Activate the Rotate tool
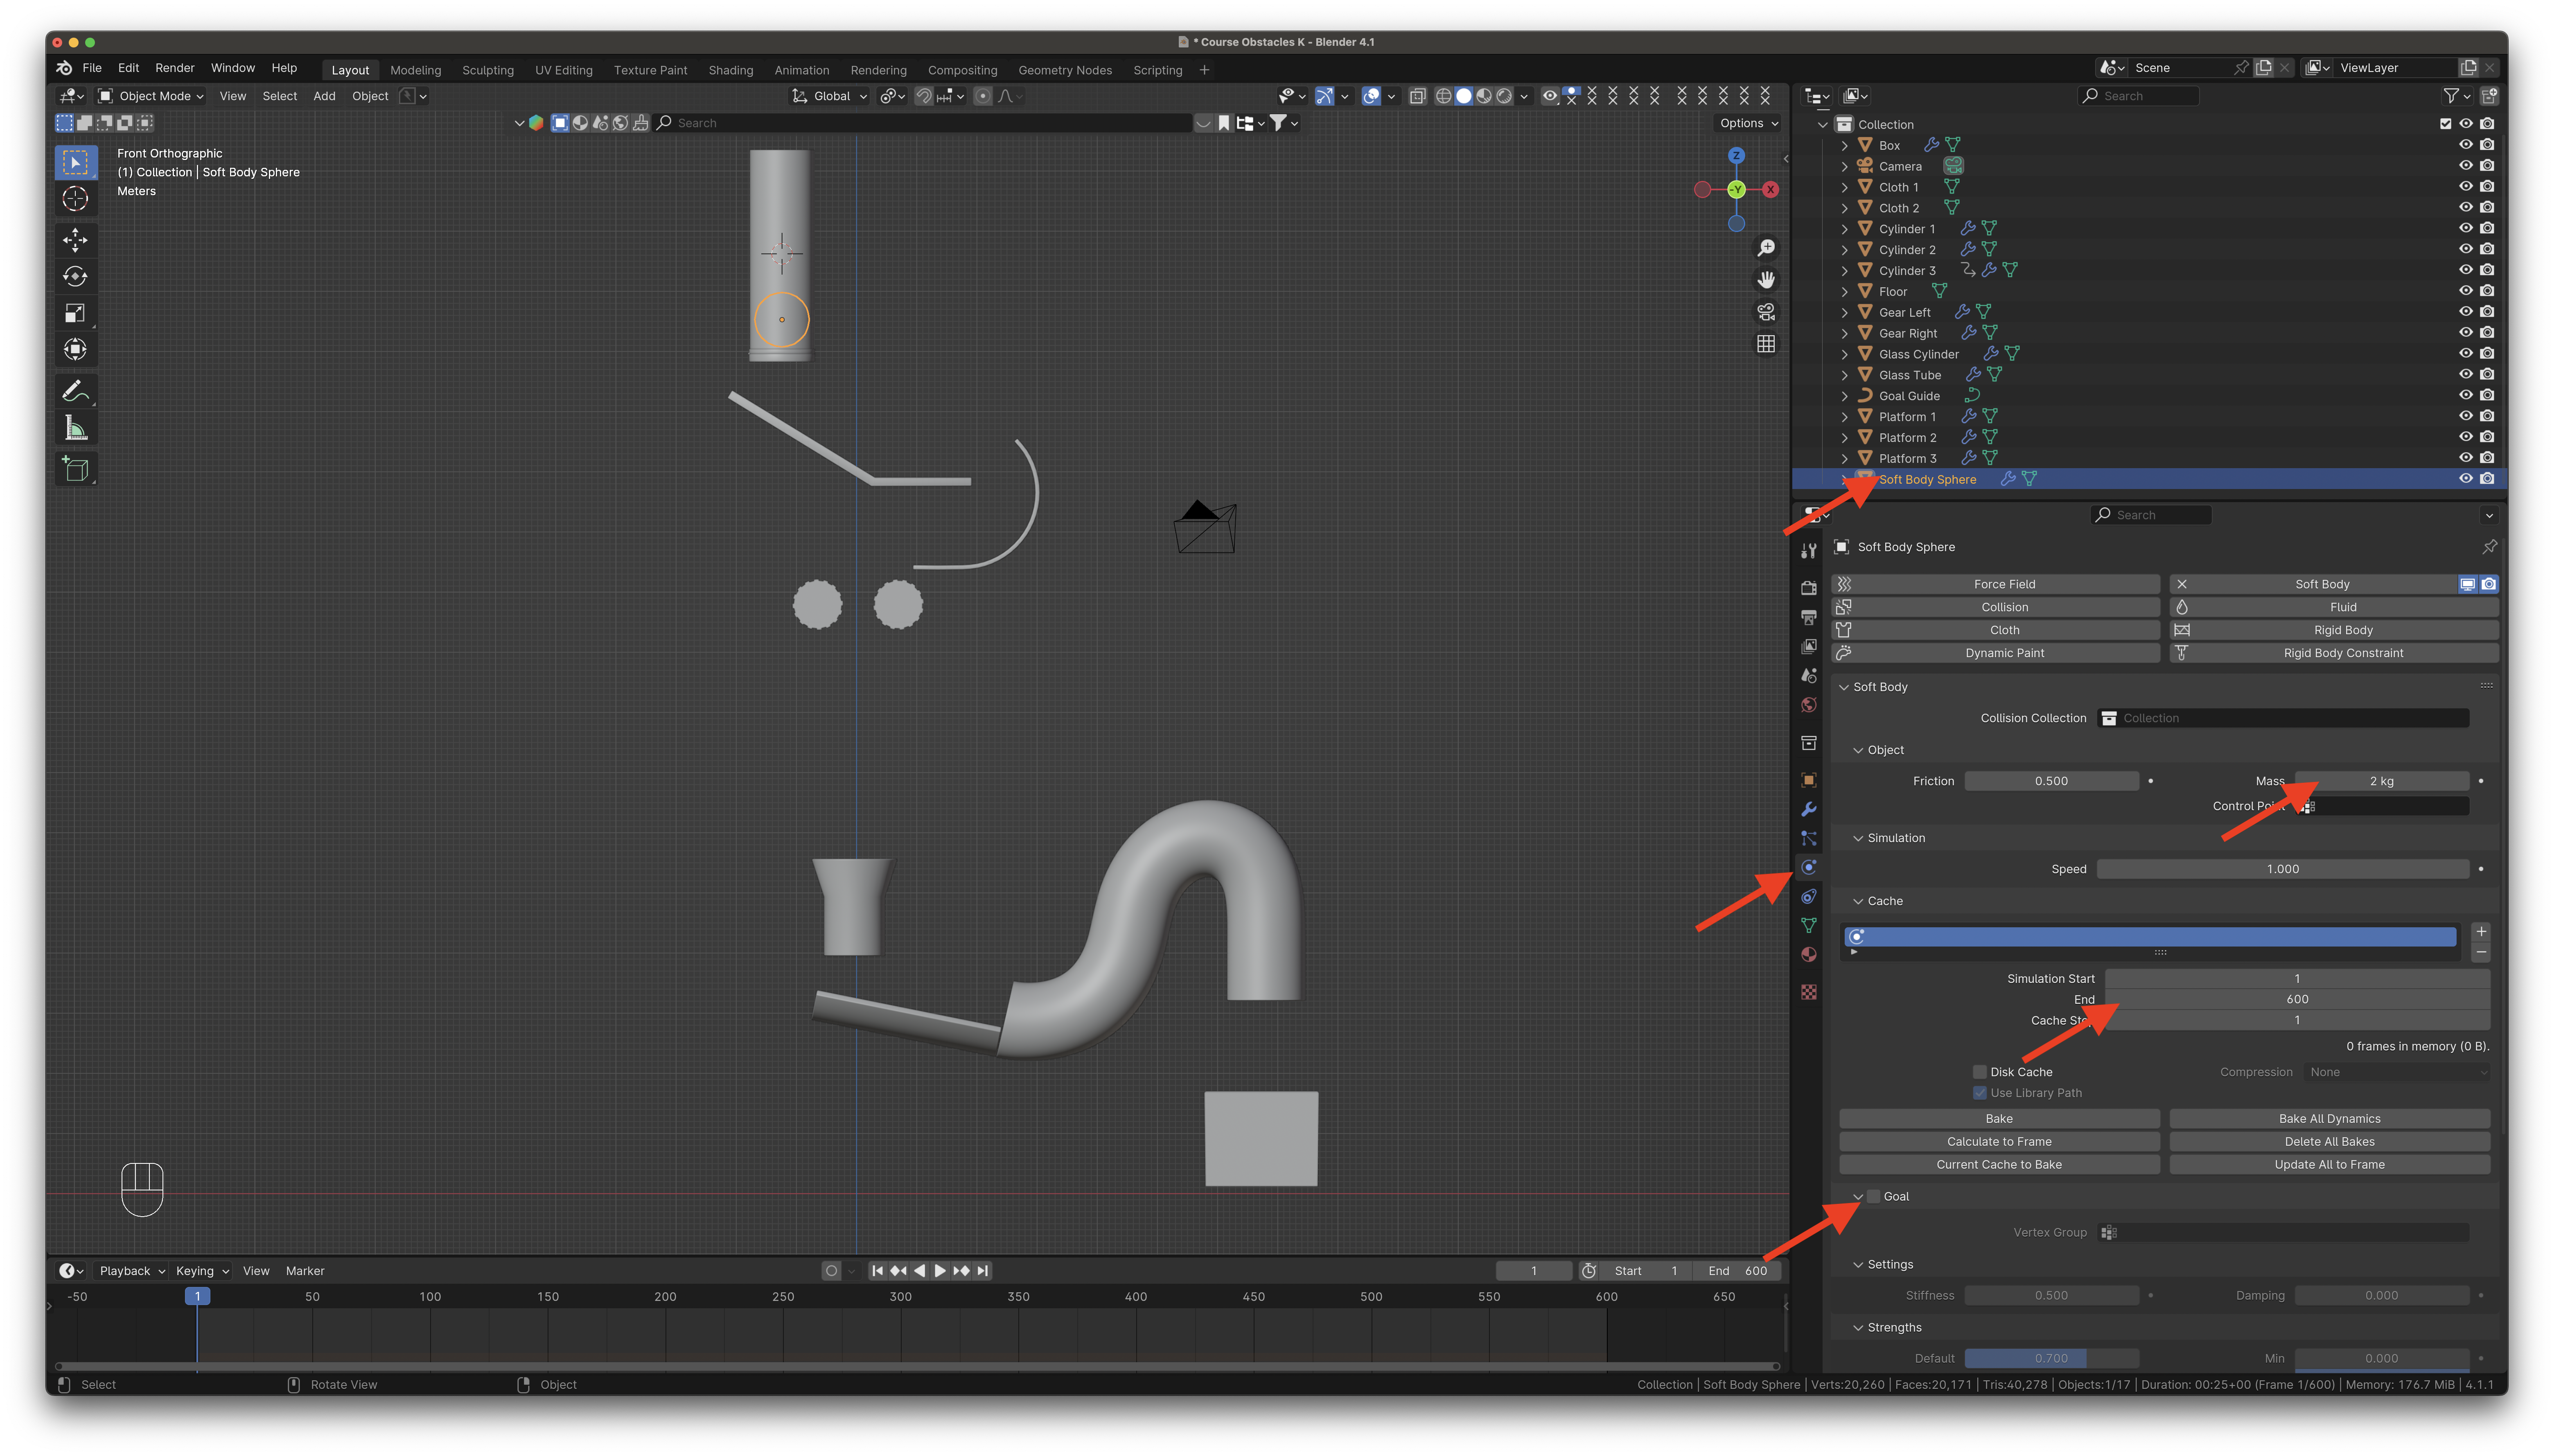The width and height of the screenshot is (2554, 1456). click(x=75, y=276)
